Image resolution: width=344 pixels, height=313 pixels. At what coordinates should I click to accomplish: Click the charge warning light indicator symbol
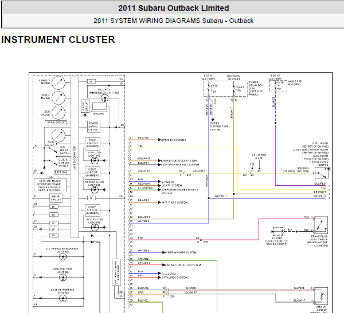(x=62, y=298)
